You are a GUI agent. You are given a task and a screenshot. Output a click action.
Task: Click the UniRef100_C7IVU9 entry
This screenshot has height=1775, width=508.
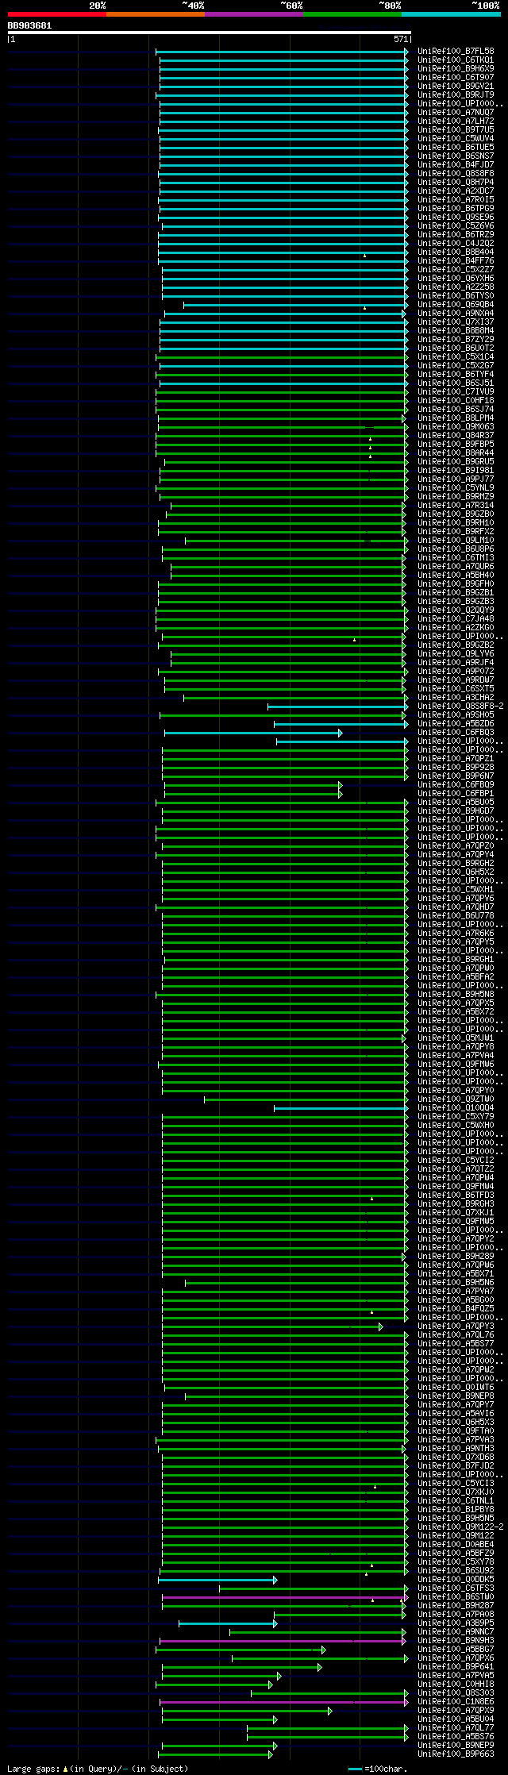point(456,392)
